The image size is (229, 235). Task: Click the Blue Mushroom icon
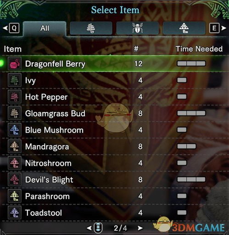(x=15, y=130)
